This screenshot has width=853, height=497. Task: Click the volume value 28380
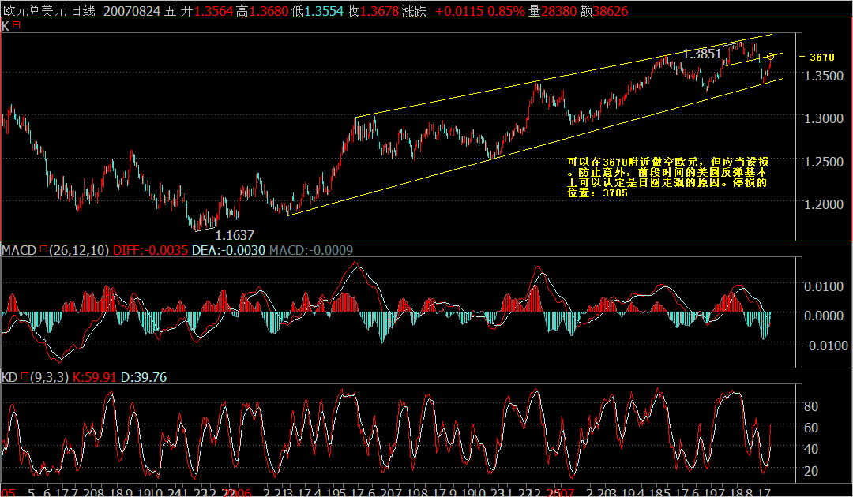557,11
